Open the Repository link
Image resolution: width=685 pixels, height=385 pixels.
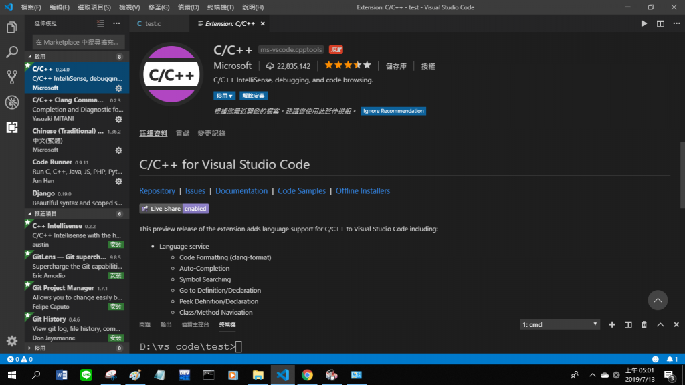pyautogui.click(x=157, y=190)
